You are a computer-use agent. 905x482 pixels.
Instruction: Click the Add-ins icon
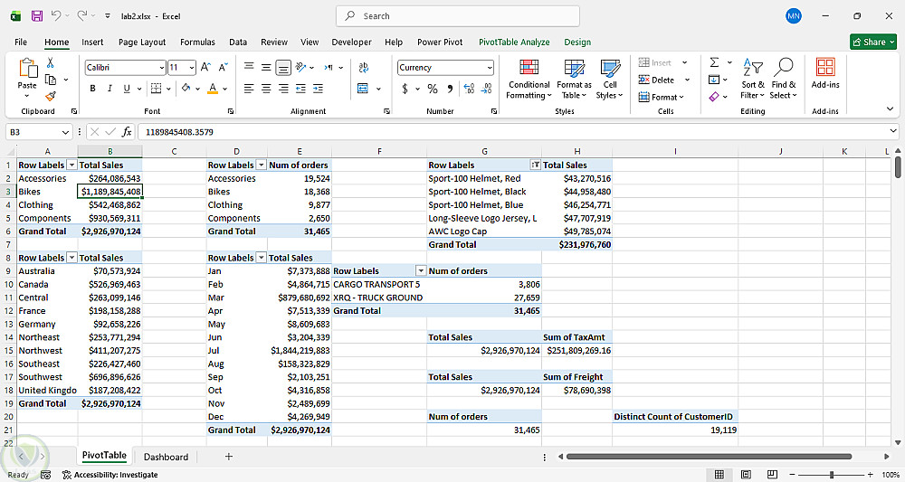(x=824, y=73)
